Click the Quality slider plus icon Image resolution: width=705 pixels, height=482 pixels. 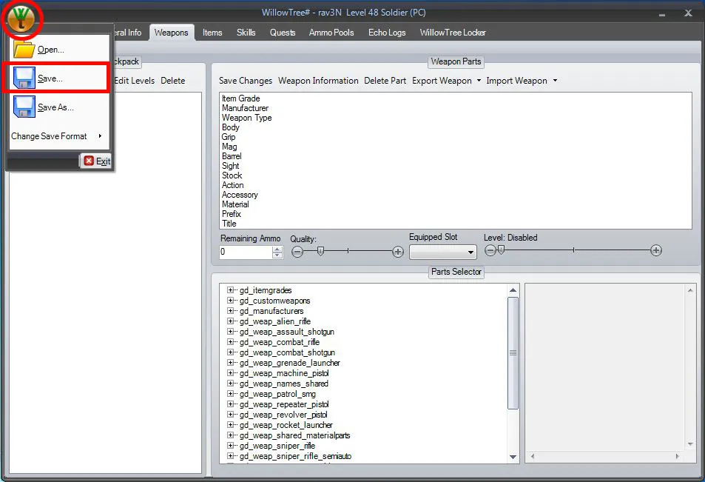tap(398, 252)
